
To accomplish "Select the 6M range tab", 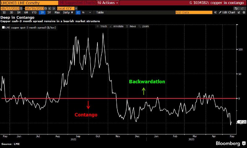I will [x=26, y=12].
